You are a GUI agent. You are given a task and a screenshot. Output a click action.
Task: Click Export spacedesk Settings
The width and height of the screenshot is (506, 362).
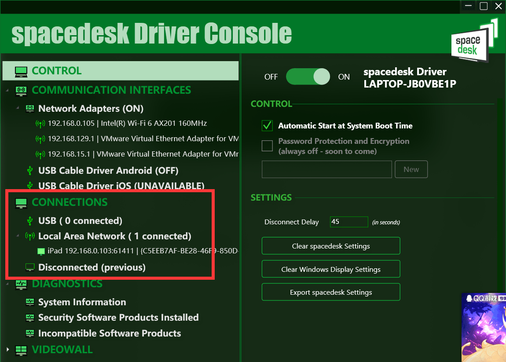click(331, 292)
